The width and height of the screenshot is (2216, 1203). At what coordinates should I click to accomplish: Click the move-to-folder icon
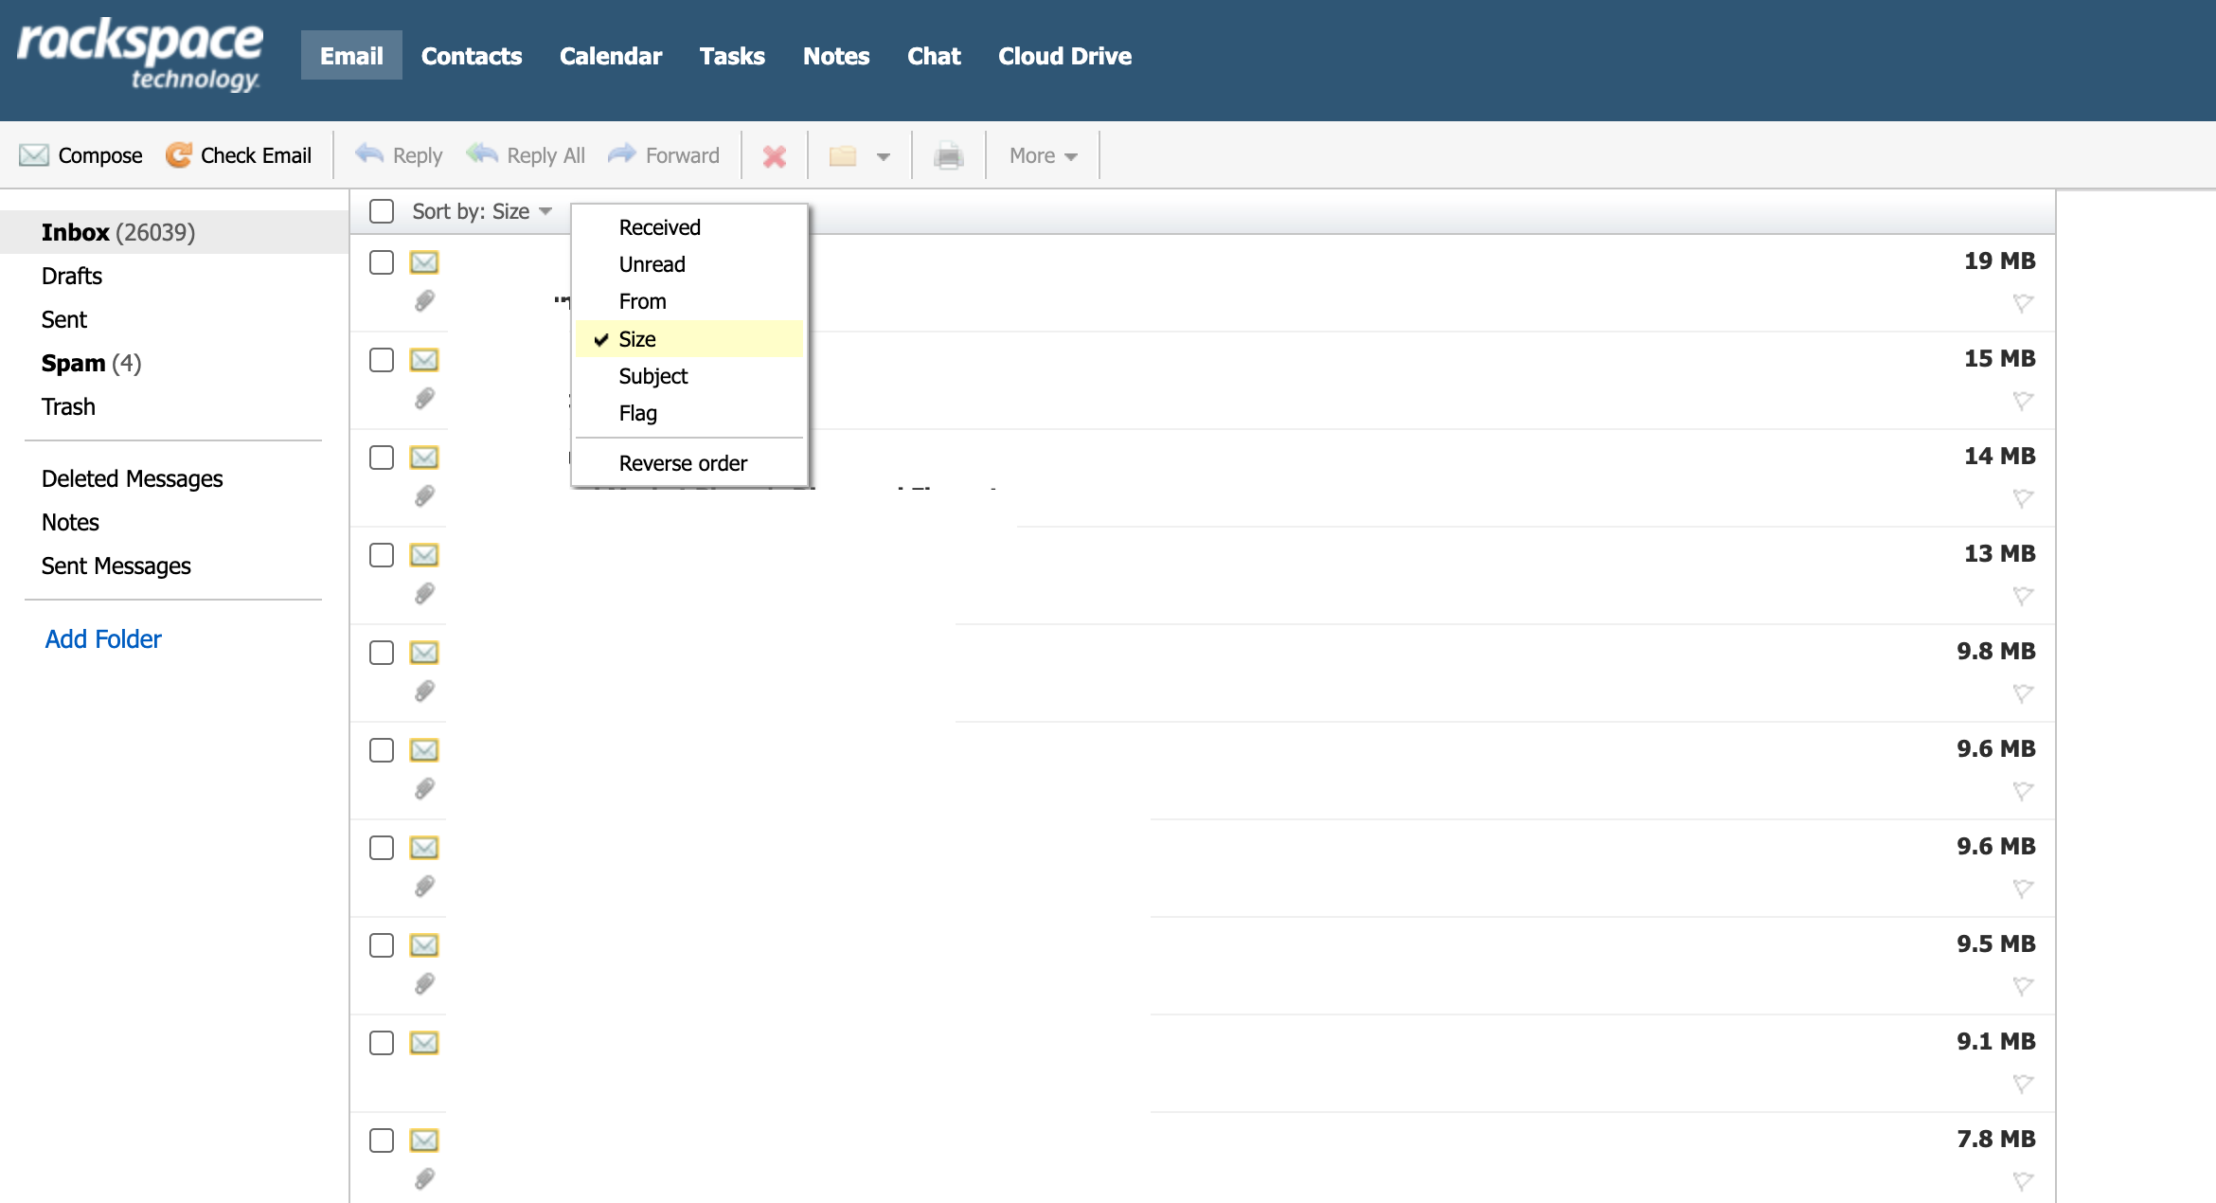(x=843, y=156)
